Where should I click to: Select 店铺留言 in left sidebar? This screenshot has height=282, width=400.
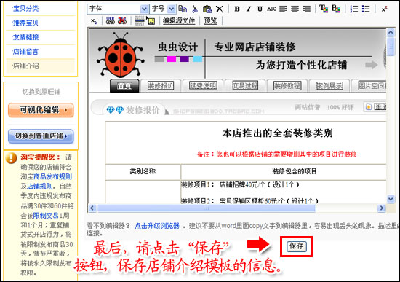coord(25,52)
